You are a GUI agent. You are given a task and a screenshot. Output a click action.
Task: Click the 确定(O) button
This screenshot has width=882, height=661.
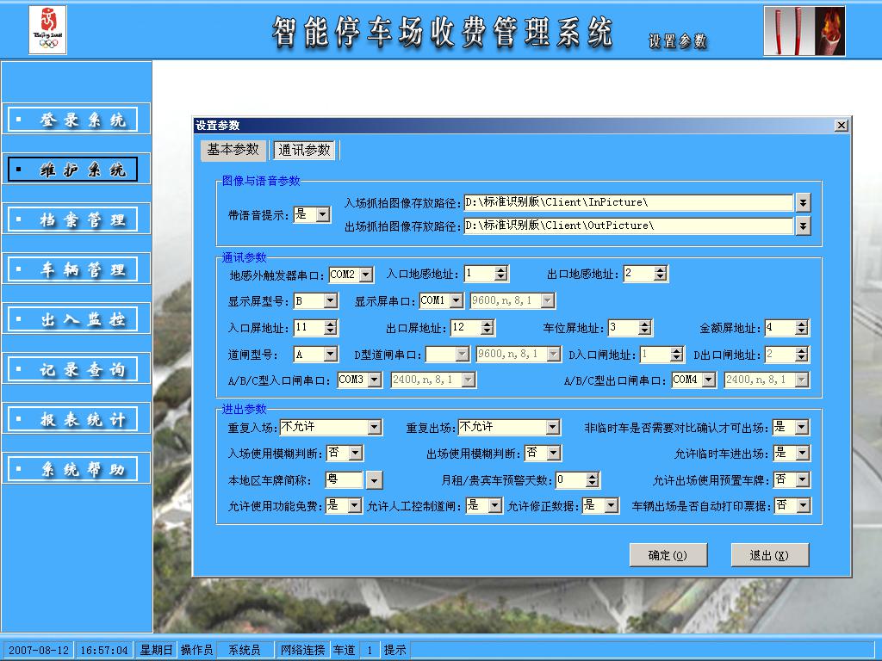668,555
